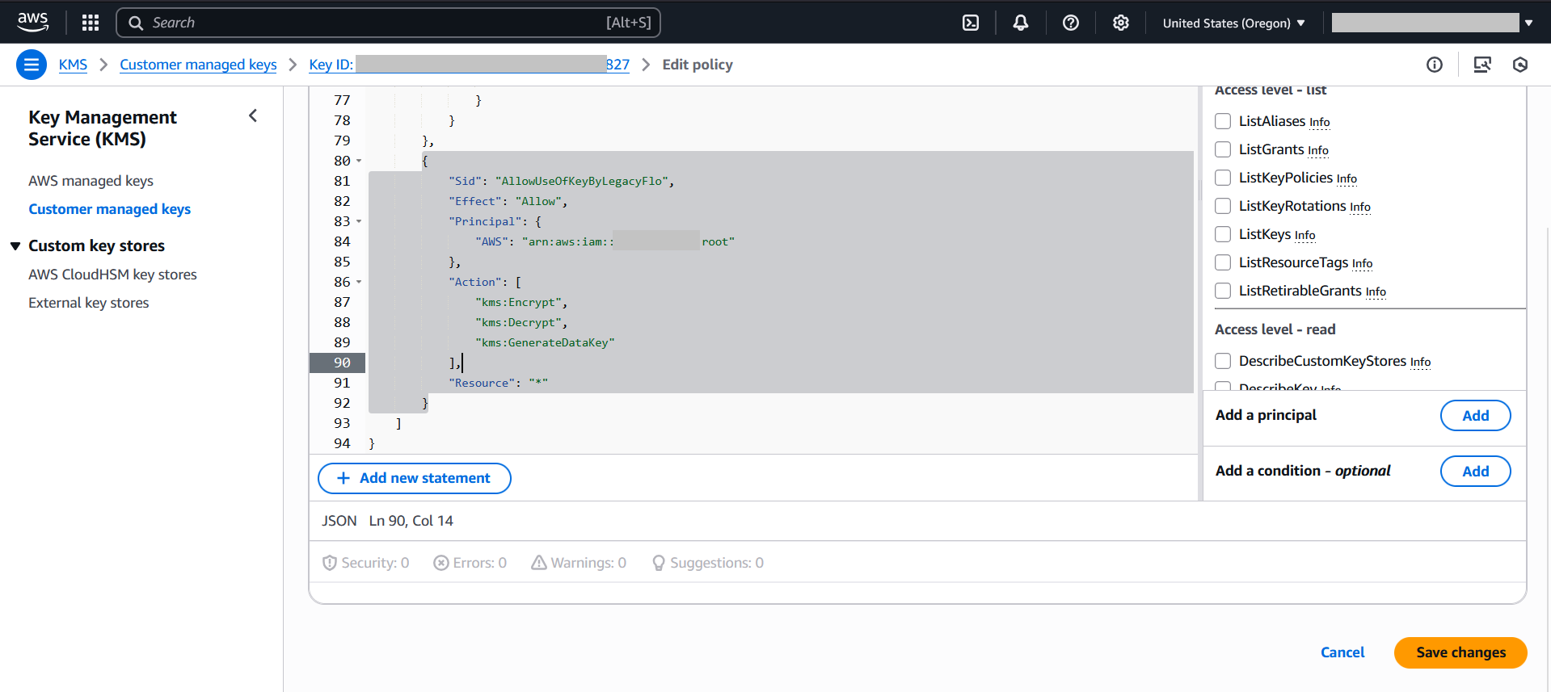Click line number 90 in editor gutter
The width and height of the screenshot is (1551, 692).
coord(342,363)
